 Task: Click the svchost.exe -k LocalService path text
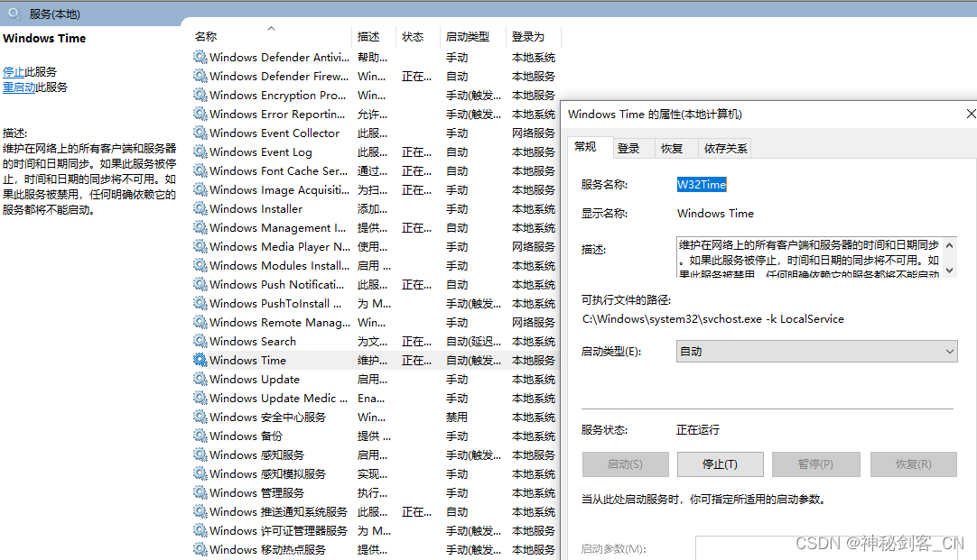click(x=712, y=318)
